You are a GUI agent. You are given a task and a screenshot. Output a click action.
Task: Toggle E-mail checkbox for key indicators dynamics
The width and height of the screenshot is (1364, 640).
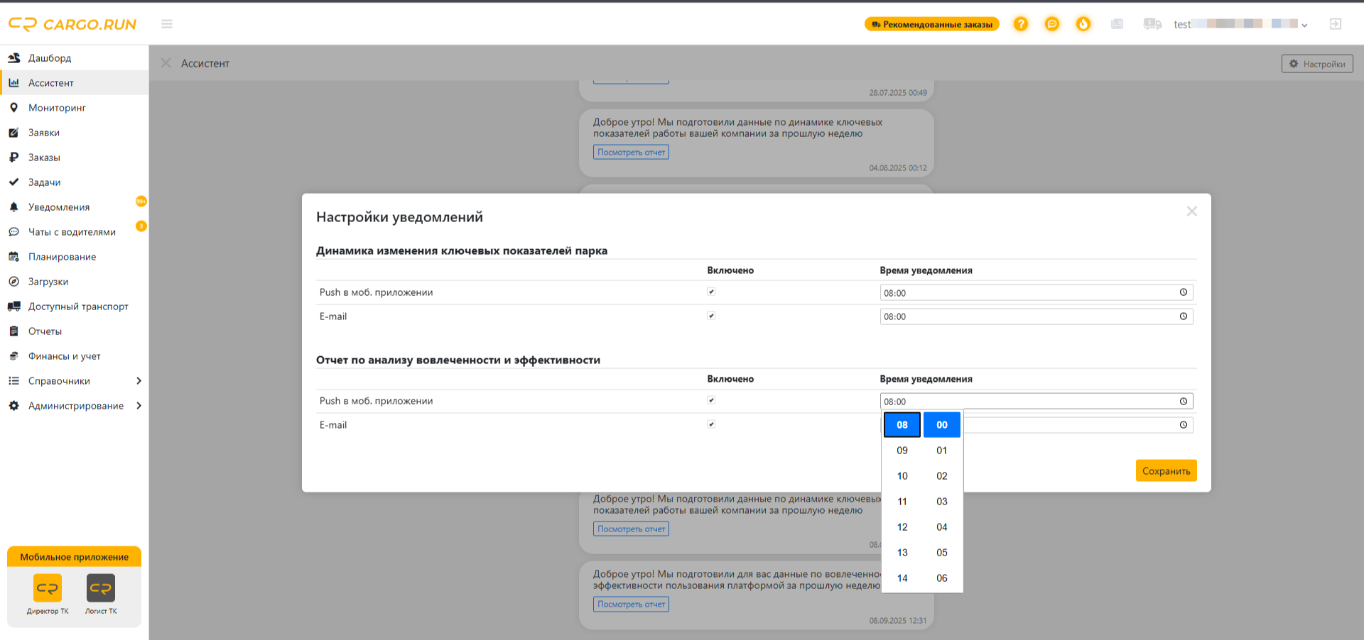pyautogui.click(x=711, y=316)
